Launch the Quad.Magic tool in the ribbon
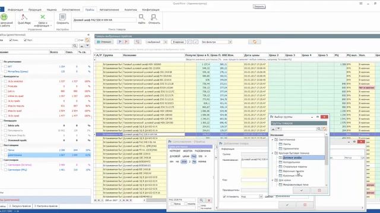Screen dimensions: 380x213 point(24,19)
